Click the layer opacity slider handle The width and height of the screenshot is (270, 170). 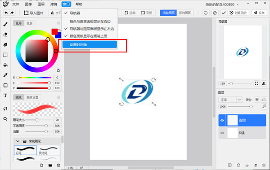[x=251, y=107]
